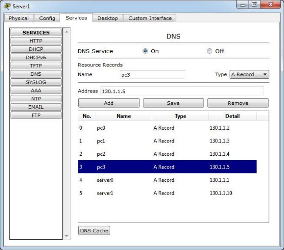Go to the Desktop tab
Screen dimensions: 284x250
point(107,18)
